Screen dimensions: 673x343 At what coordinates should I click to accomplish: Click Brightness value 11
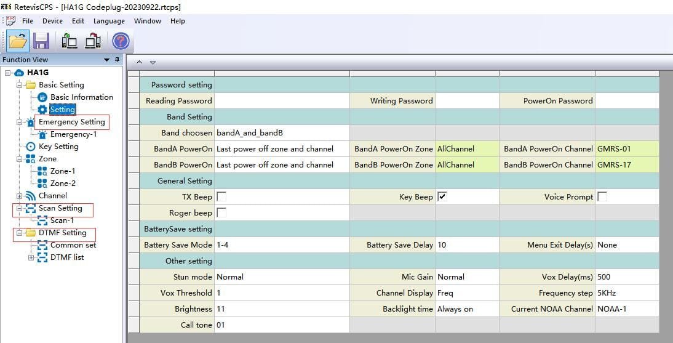[x=282, y=309]
